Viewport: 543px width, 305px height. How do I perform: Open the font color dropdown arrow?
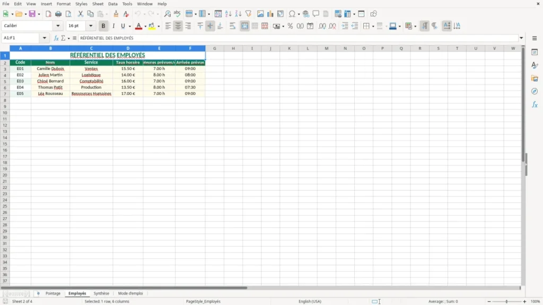(x=145, y=26)
